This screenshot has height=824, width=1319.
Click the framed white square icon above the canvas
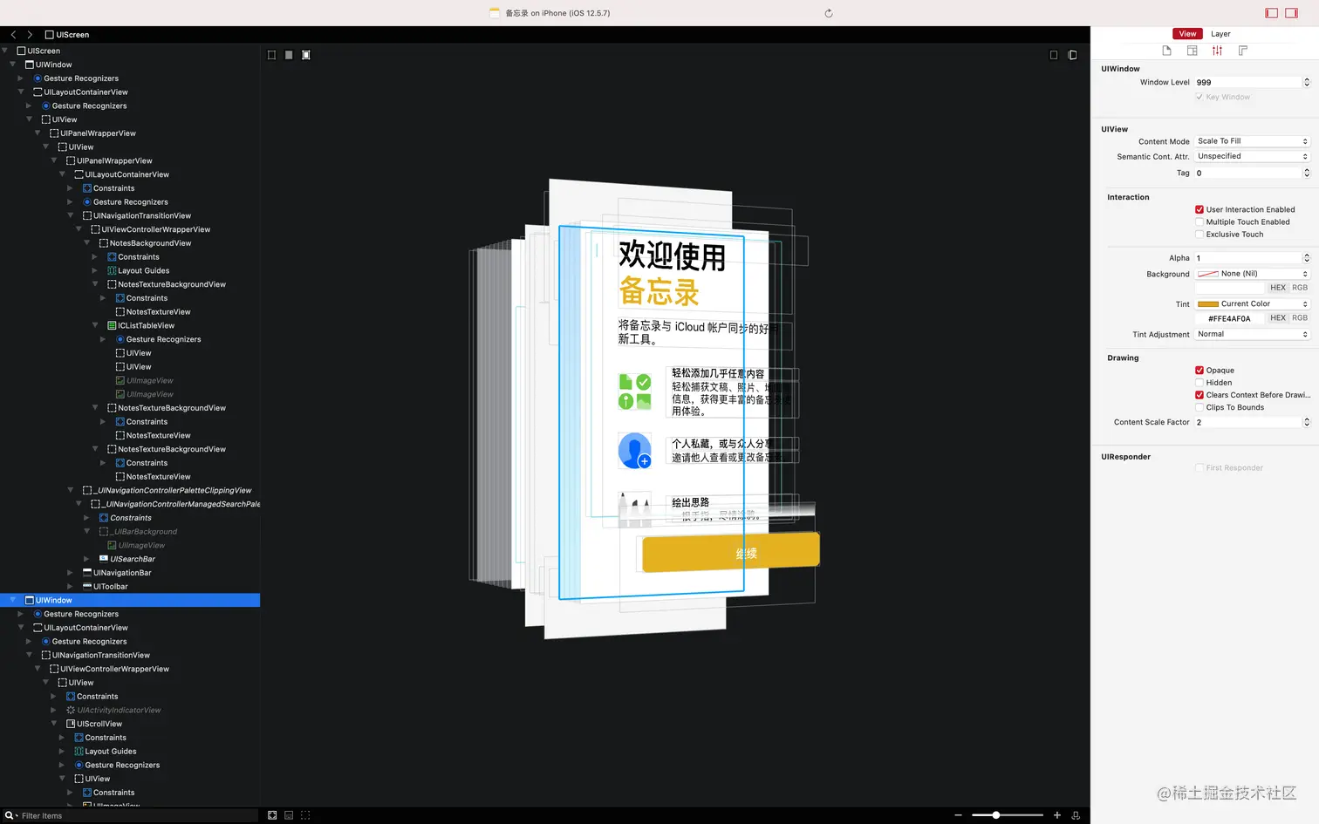coord(306,55)
